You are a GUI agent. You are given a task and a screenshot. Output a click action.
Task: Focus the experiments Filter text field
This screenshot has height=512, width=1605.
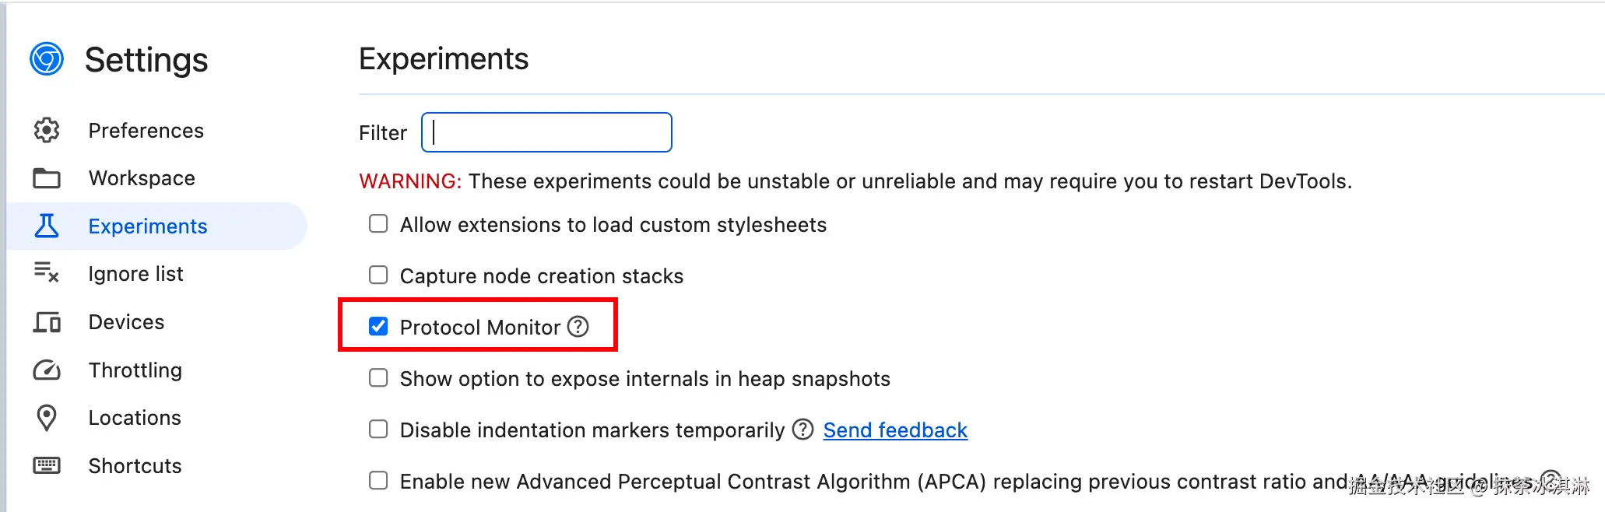coord(546,132)
